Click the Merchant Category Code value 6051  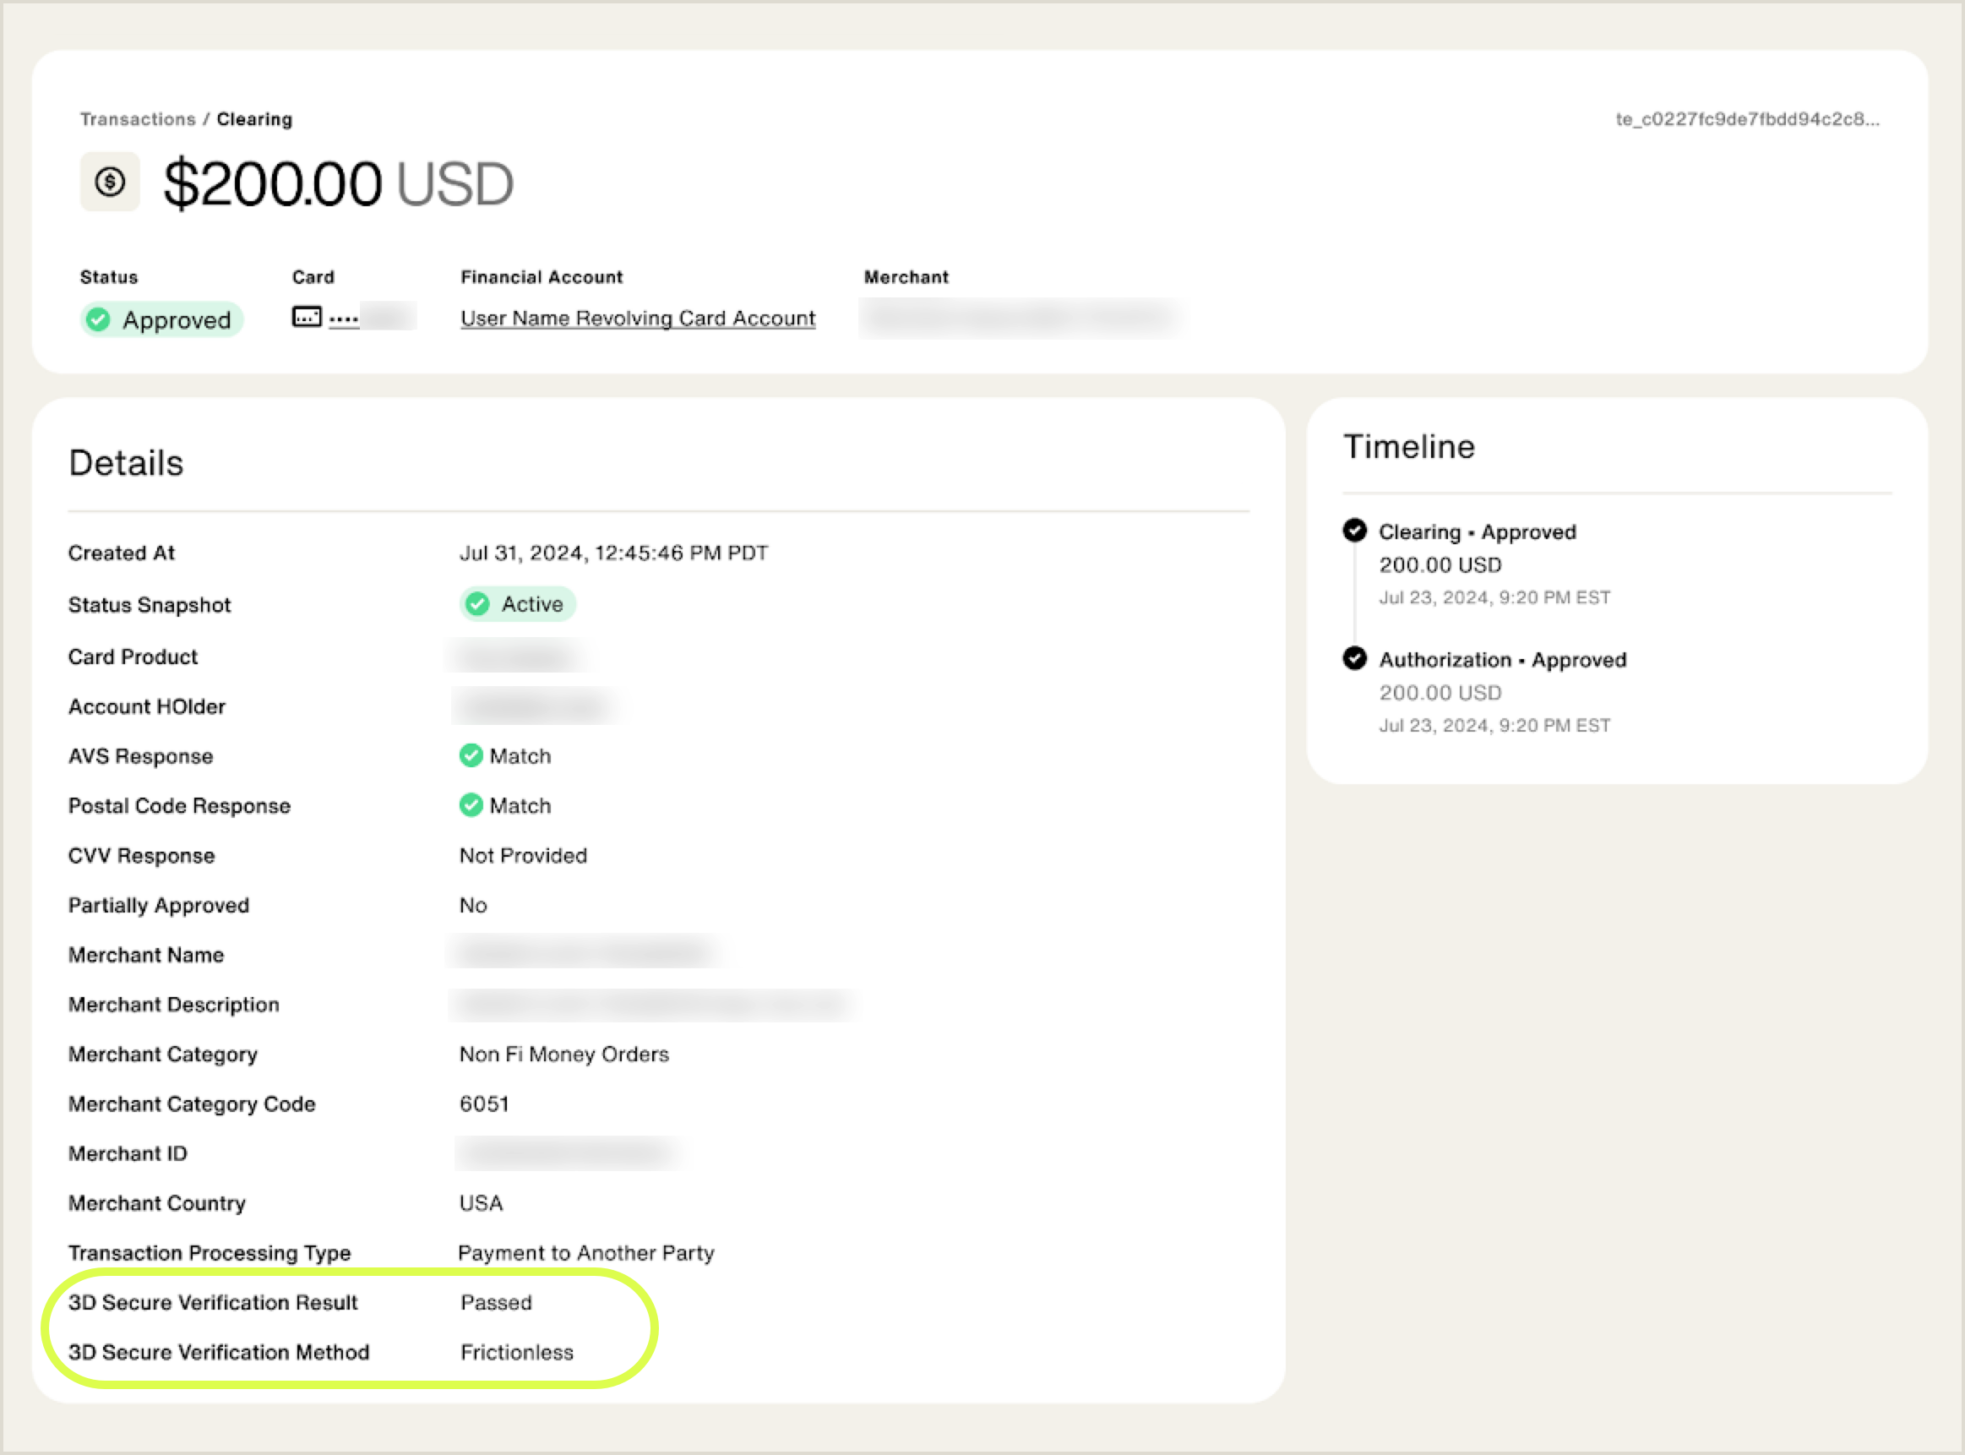[x=484, y=1104]
